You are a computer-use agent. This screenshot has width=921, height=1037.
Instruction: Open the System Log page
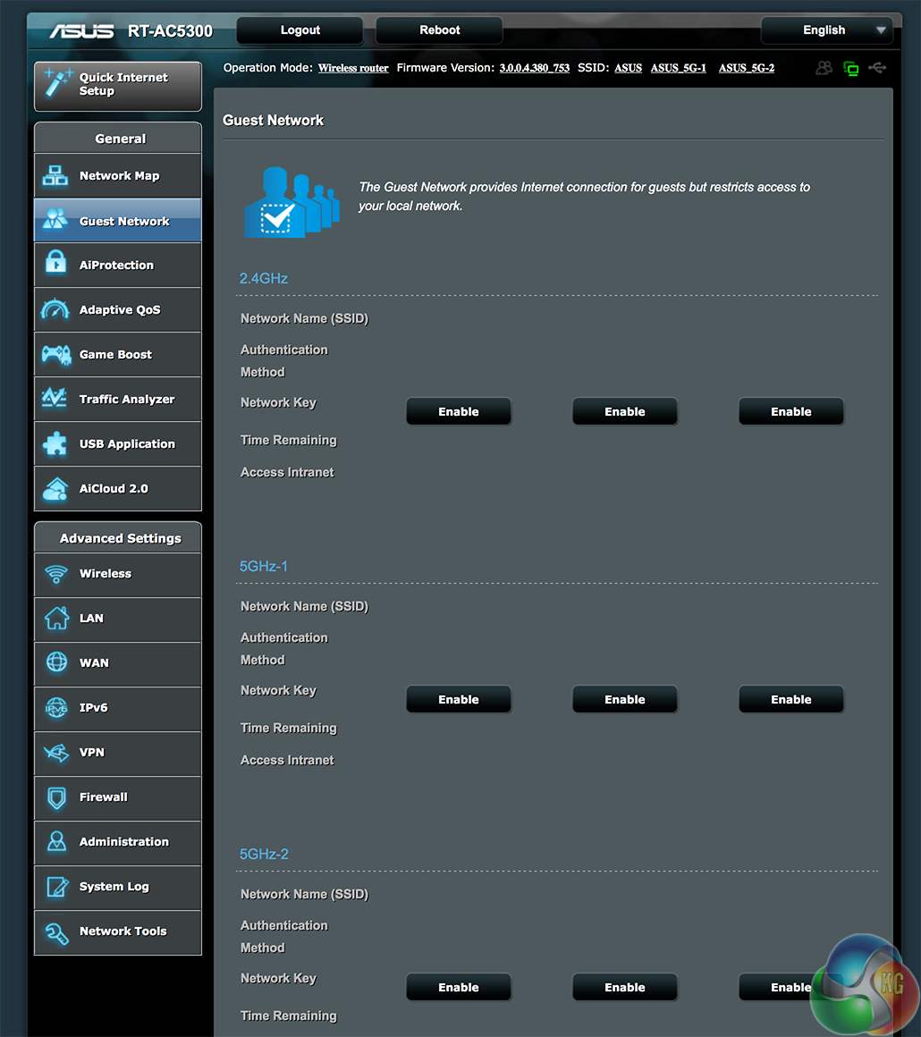pyautogui.click(x=118, y=887)
